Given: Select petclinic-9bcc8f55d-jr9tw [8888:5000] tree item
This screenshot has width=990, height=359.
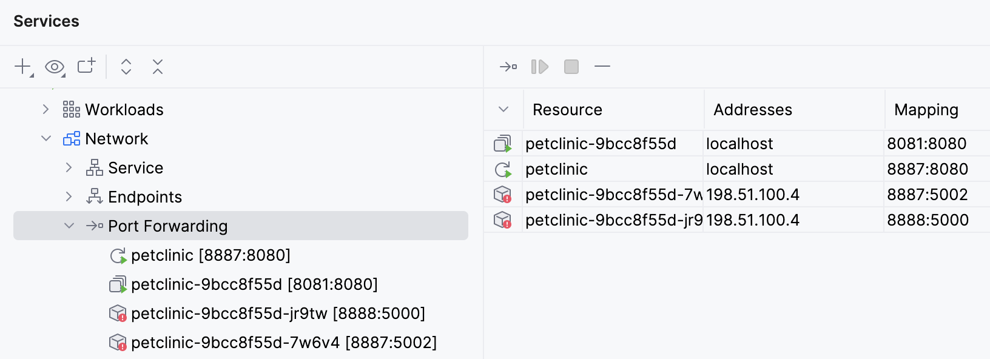Looking at the screenshot, I should click(x=278, y=314).
